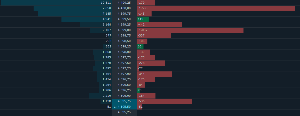300x116 pixels.
Task: Click the green 66 delta cell
Action: (140, 46)
